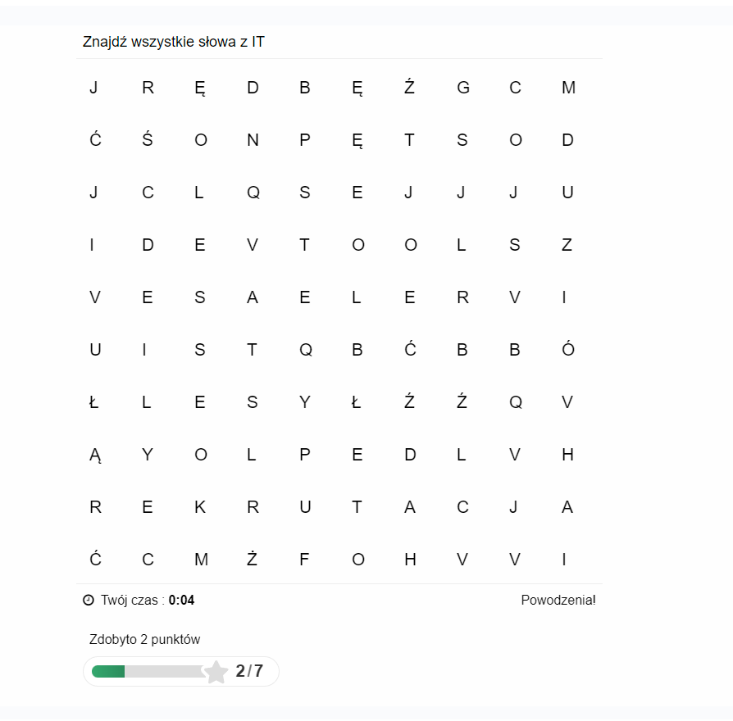The image size is (733, 721).
Task: Select the letter K in REKRUTACJA
Action: pyautogui.click(x=200, y=507)
